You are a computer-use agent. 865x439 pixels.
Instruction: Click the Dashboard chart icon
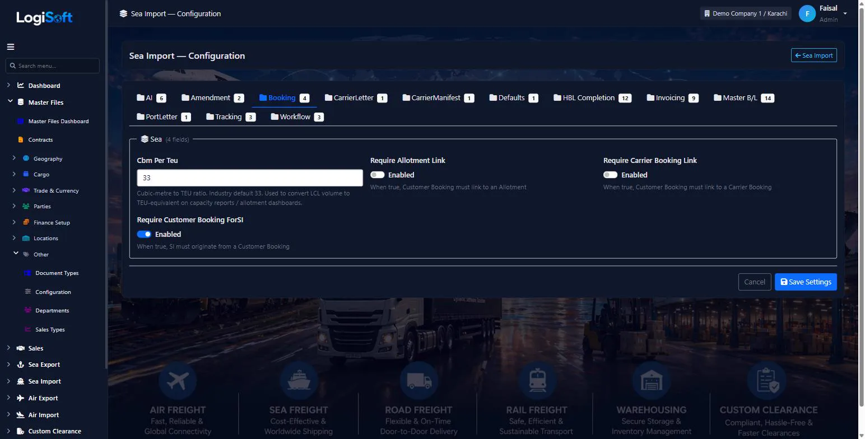click(21, 86)
